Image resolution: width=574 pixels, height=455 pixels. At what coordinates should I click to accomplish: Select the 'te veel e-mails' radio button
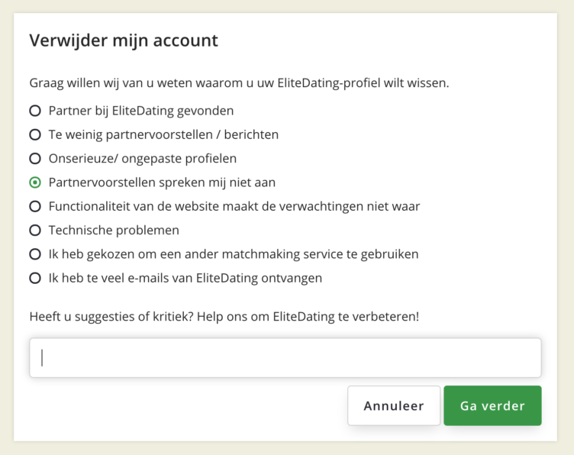pos(35,278)
